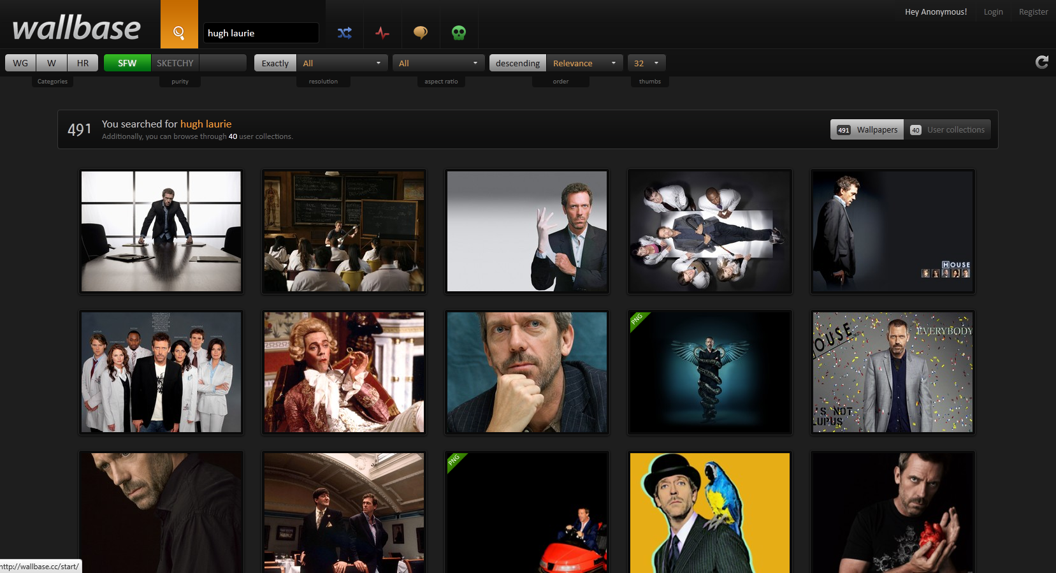Click the 491 results count number
1056x573 pixels.
coord(80,129)
